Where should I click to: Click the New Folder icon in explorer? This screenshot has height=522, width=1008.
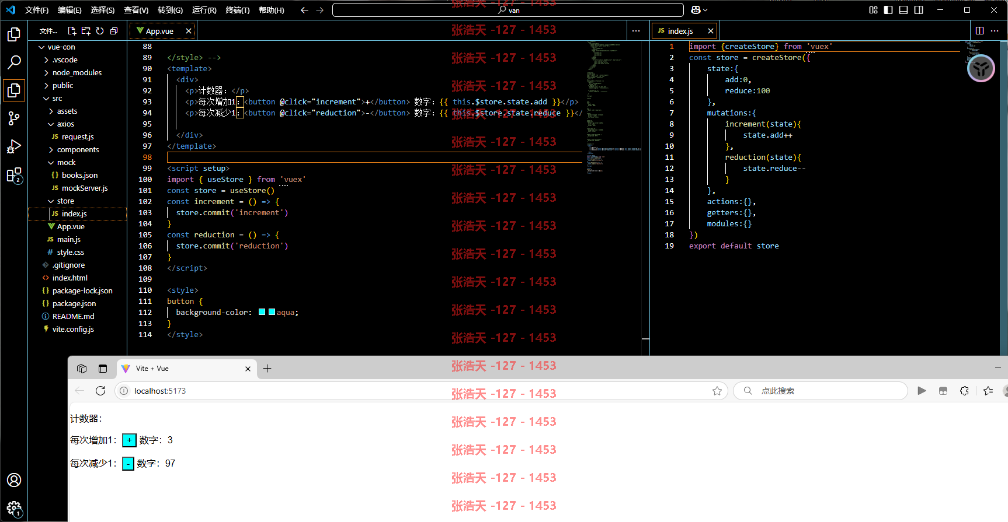[x=86, y=31]
